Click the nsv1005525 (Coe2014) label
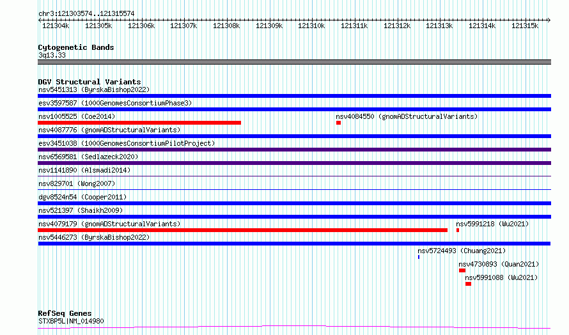Viewport: 569px width, 335px height. (77, 116)
